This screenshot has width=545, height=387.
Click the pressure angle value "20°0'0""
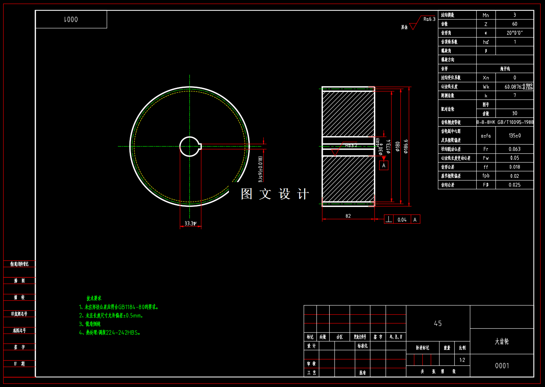point(515,33)
